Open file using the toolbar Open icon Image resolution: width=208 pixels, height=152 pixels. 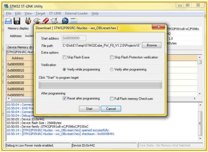coord(8,21)
